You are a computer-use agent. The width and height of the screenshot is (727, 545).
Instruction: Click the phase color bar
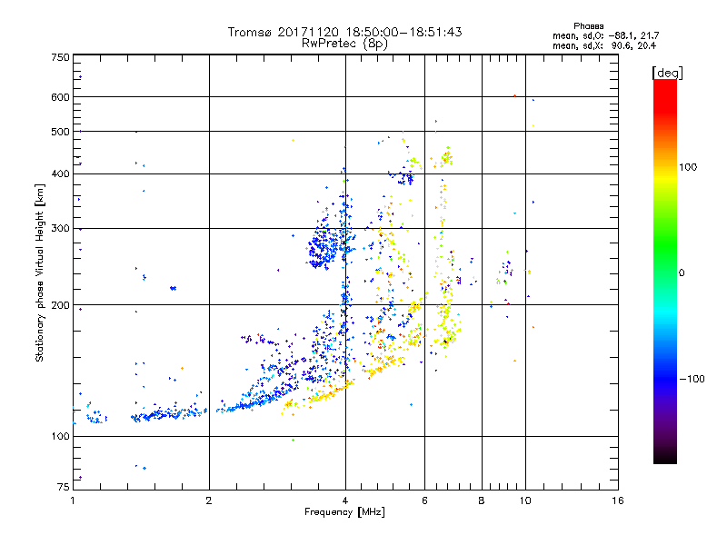click(665, 271)
